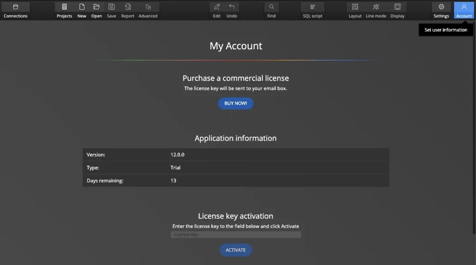Toggle Line mode in toolbar
Screen dimensions: 476x265
point(376,10)
